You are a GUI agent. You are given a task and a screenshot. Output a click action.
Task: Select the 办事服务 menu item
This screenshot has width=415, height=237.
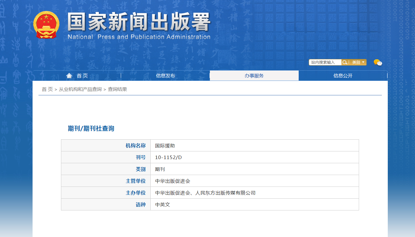pos(254,75)
